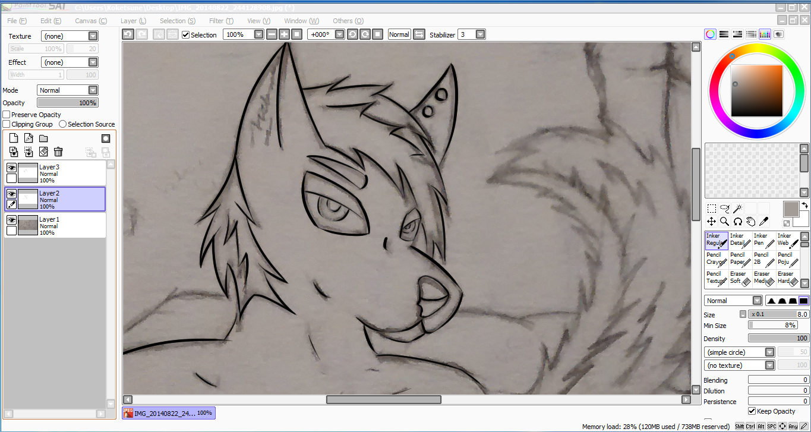
Task: Uncheck the Keep Opacity checkbox
Action: click(752, 411)
